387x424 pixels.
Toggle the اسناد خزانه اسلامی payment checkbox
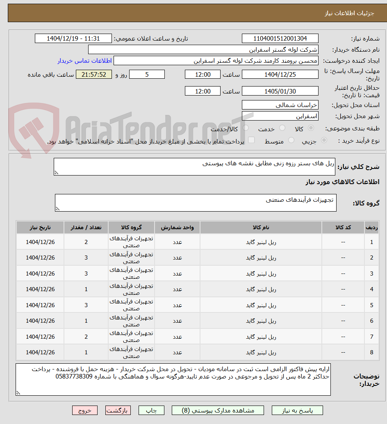point(251,140)
